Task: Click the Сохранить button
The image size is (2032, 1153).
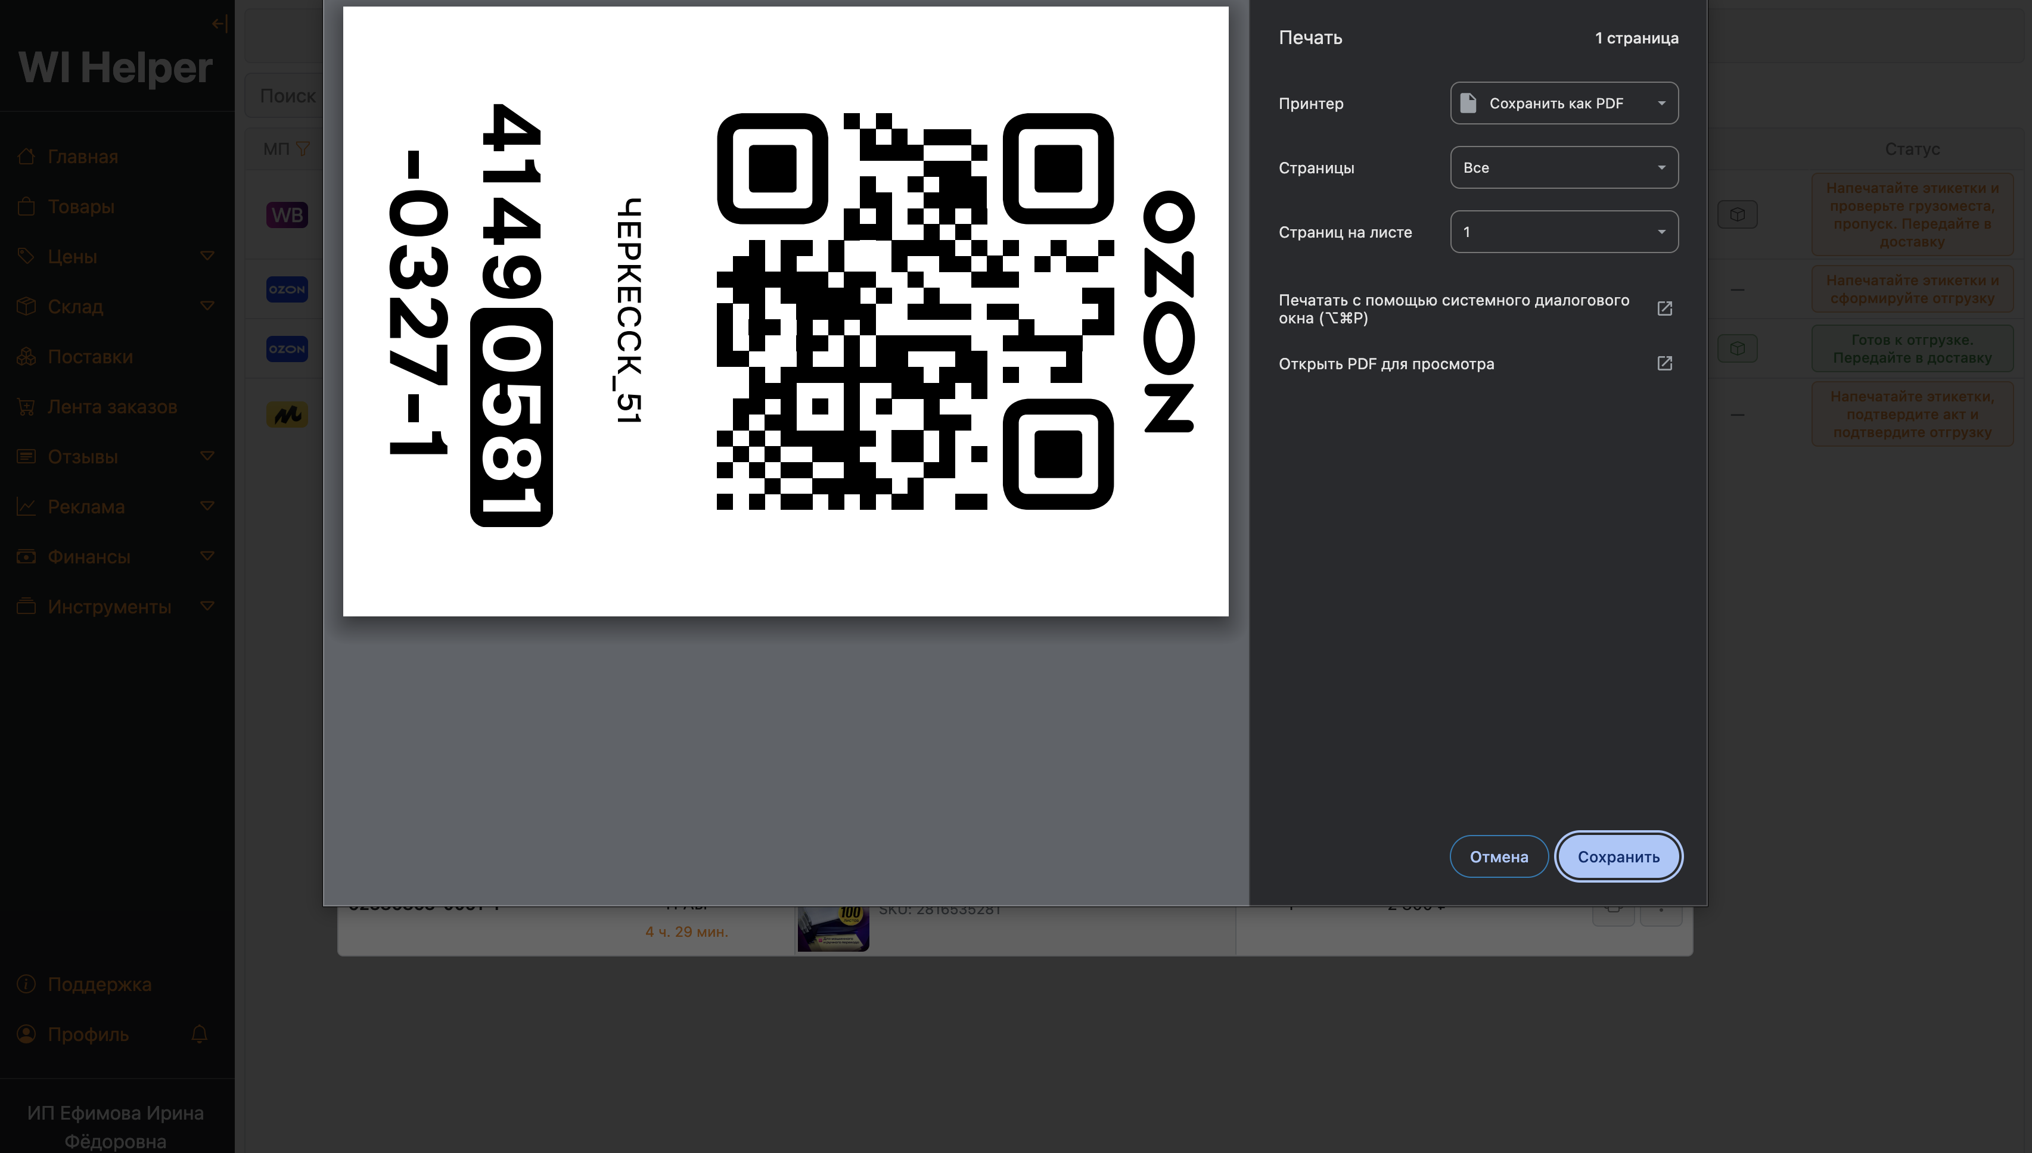Action: 1618,857
